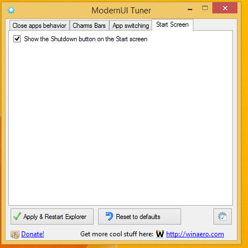The width and height of the screenshot is (248, 248).
Task: Click Apply & Restart Explorer button
Action: pyautogui.click(x=52, y=216)
